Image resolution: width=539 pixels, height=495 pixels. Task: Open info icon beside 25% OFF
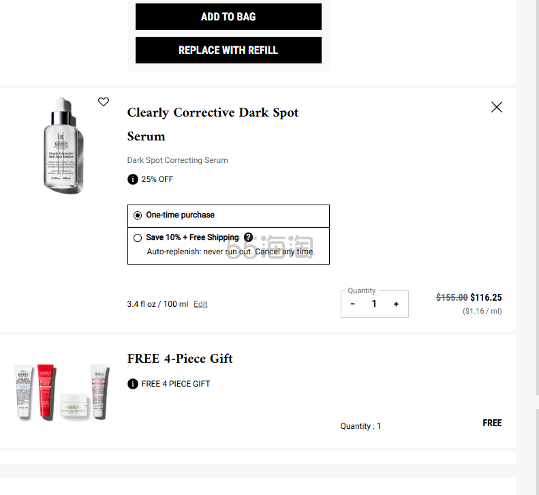pyautogui.click(x=133, y=179)
